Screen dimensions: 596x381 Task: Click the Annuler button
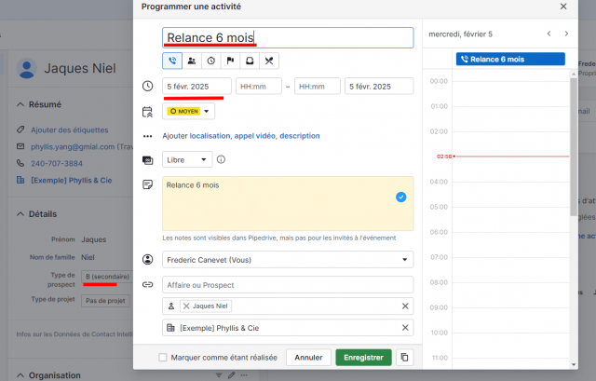tap(308, 358)
